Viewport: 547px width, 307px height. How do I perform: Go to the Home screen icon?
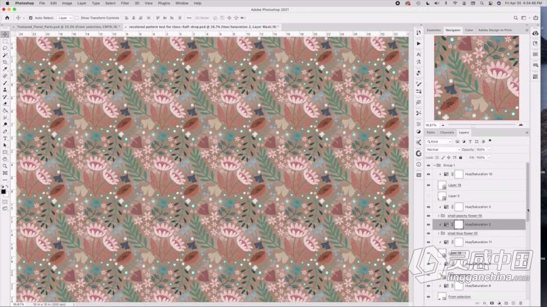pos(7,18)
